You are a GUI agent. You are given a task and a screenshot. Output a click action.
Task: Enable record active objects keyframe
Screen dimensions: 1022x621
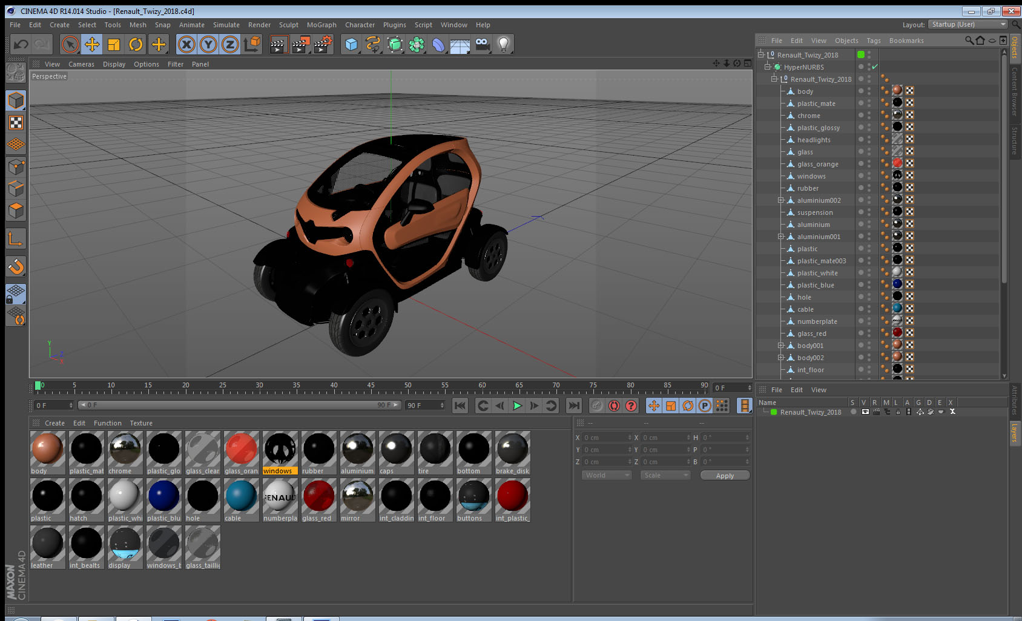coord(597,406)
